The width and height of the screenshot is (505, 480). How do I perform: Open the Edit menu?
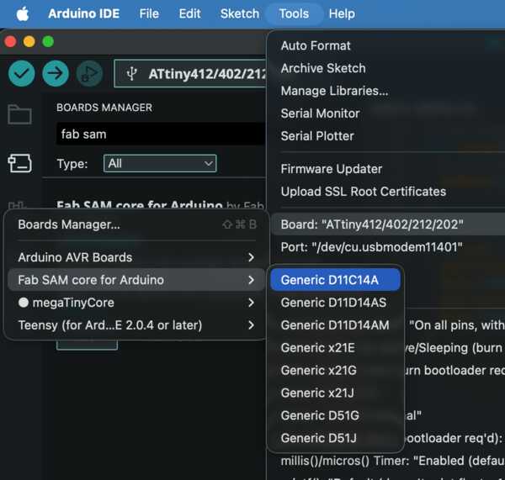(189, 13)
